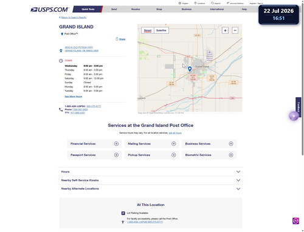Return to Search Results link

73,18
